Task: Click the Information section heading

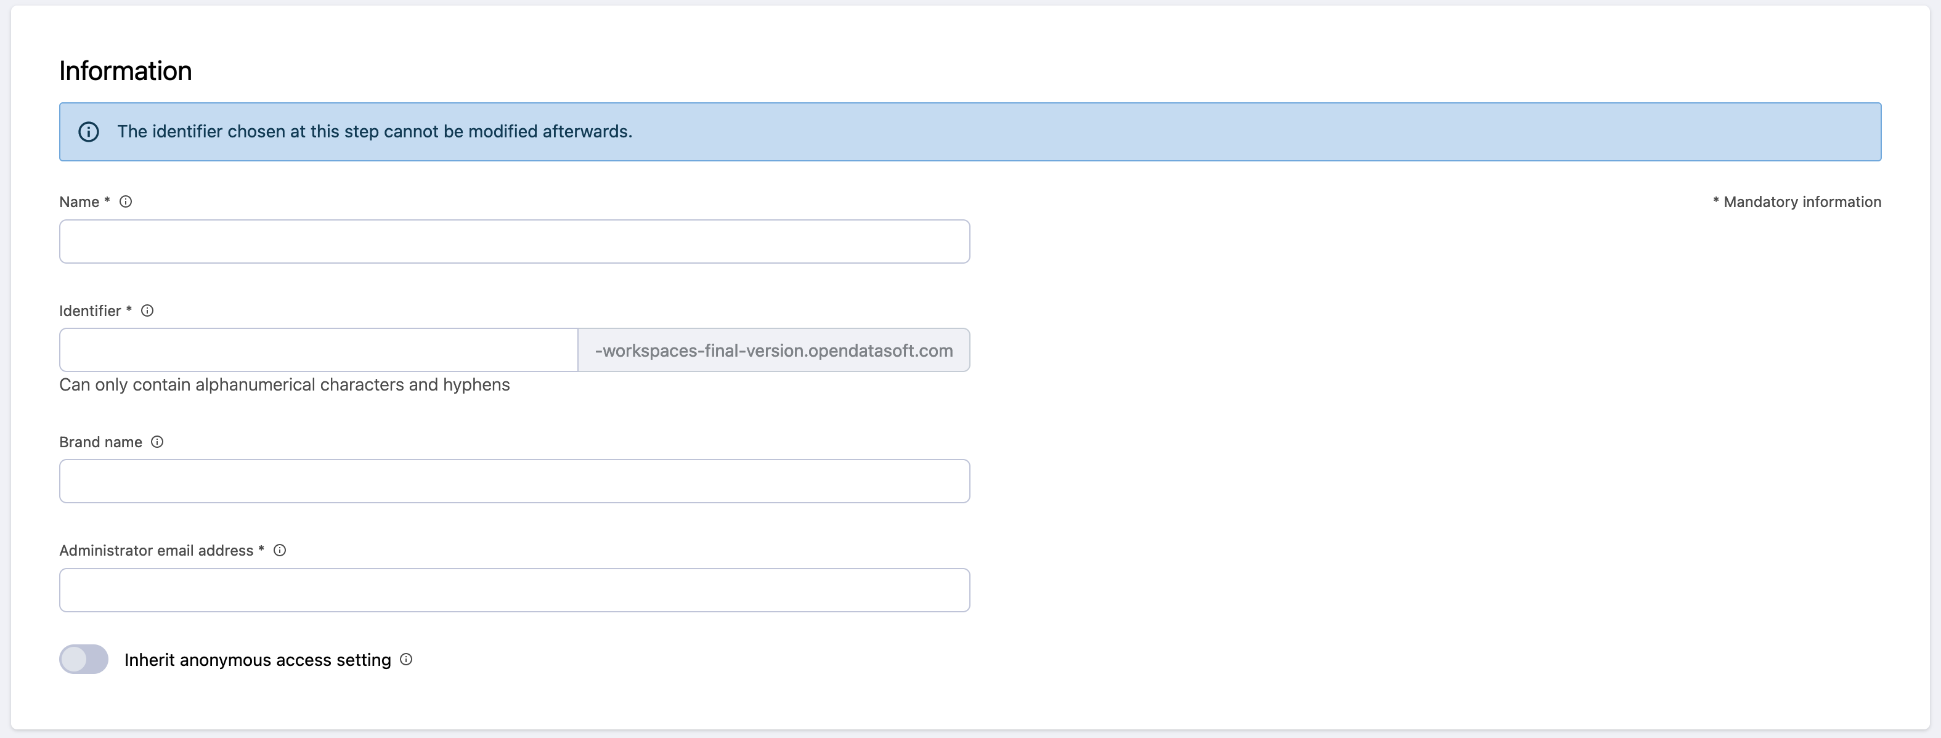Action: click(125, 71)
